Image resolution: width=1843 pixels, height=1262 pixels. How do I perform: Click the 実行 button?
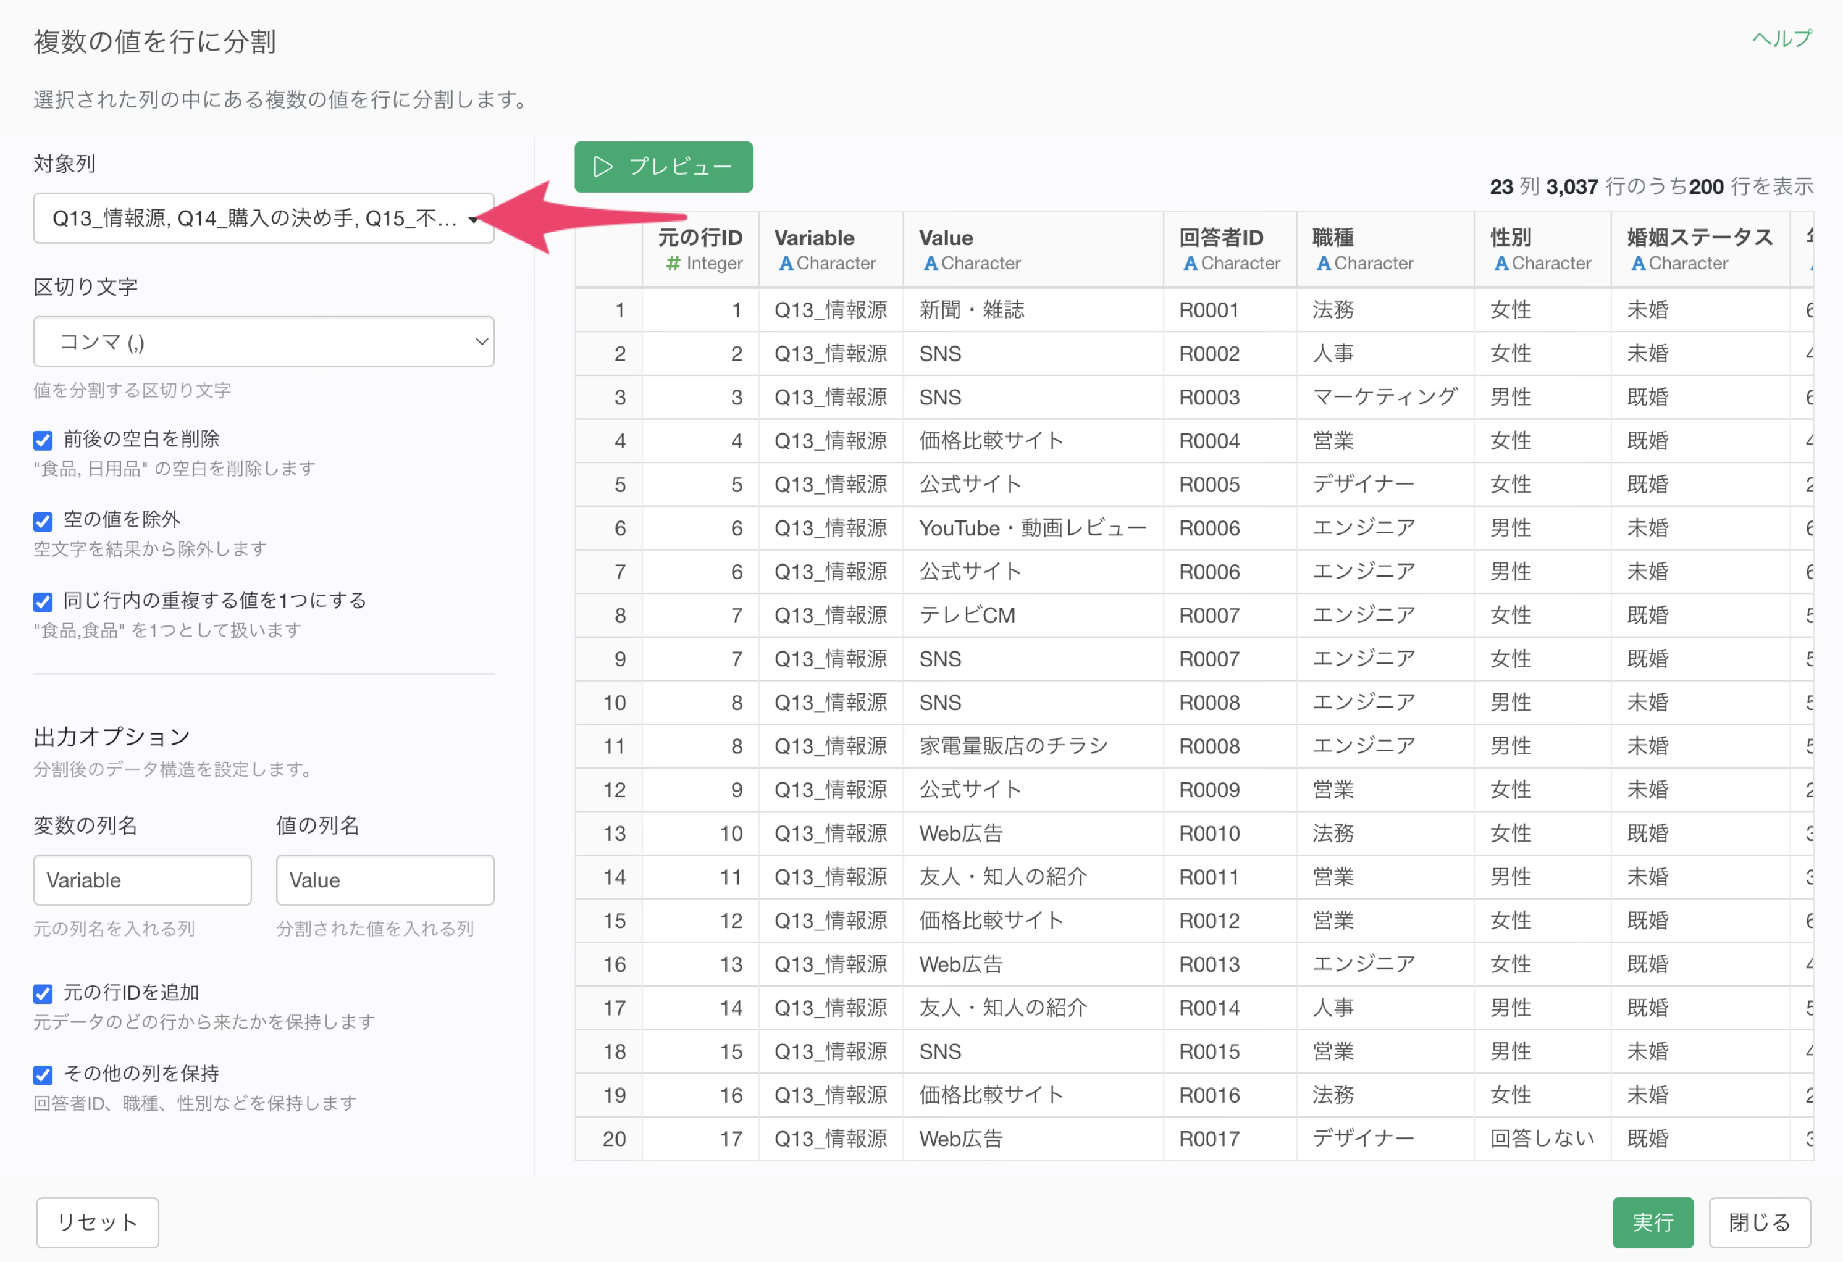tap(1653, 1222)
